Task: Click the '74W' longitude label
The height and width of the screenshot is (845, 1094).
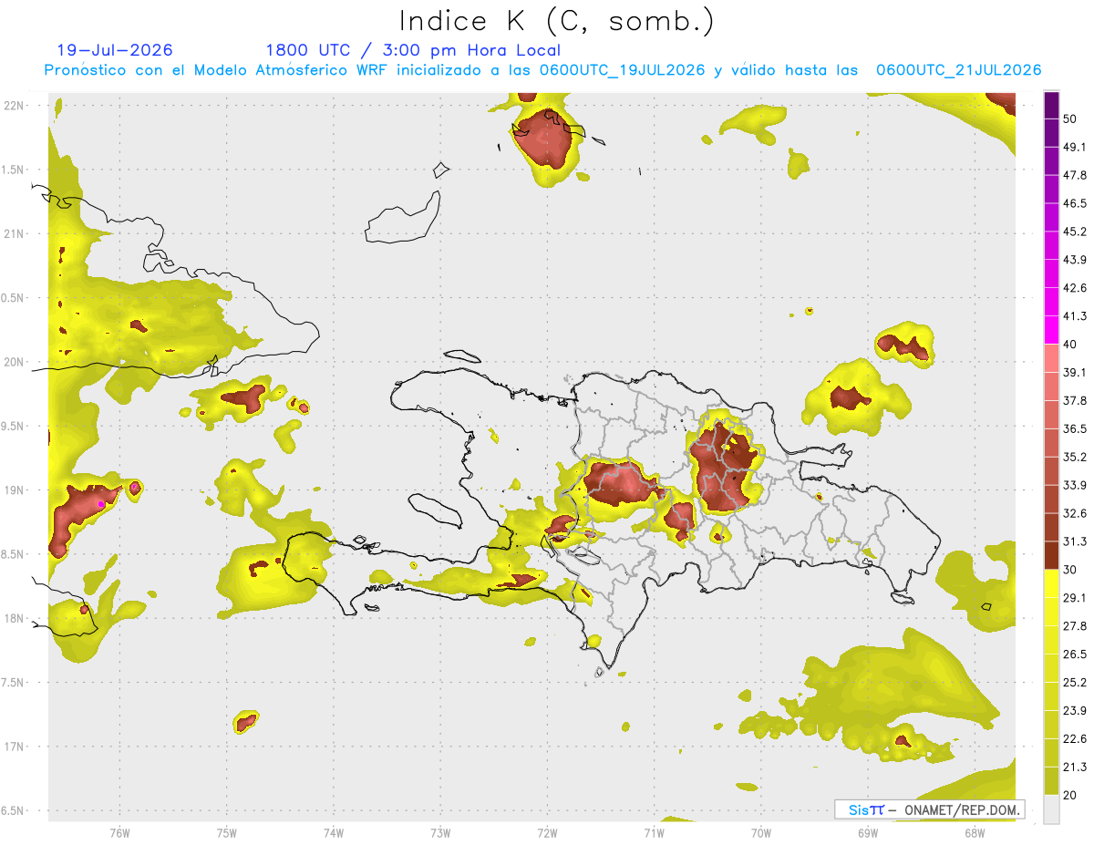Action: 334,833
